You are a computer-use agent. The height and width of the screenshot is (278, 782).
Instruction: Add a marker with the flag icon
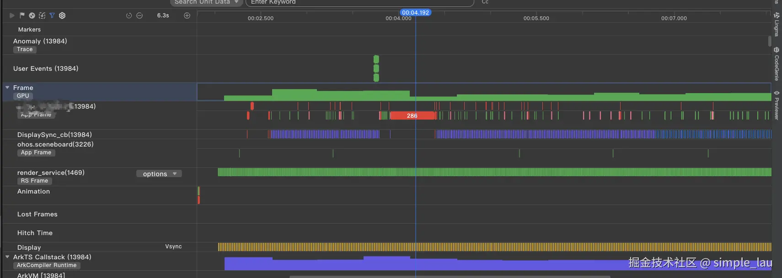pyautogui.click(x=22, y=16)
